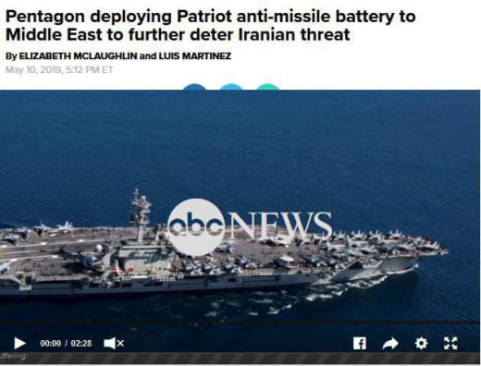Click the light blue share circle
This screenshot has width=481, height=366.
pyautogui.click(x=231, y=87)
